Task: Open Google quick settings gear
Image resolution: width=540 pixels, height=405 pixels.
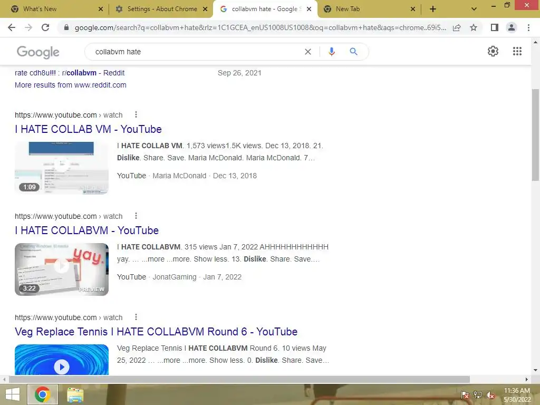Action: pyautogui.click(x=493, y=51)
